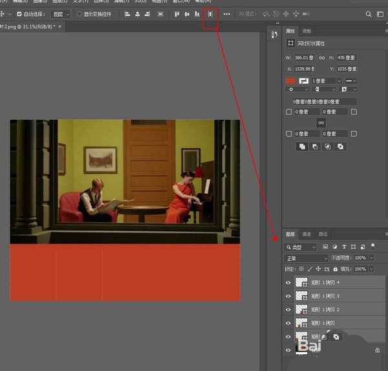This screenshot has width=388, height=371.
Task: Click the link width and height icon
Action: [x=321, y=58]
